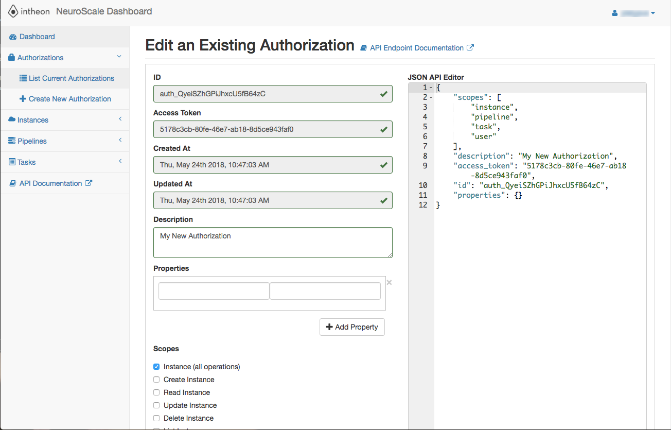Click the ID field value
Image resolution: width=671 pixels, height=430 pixels.
273,94
